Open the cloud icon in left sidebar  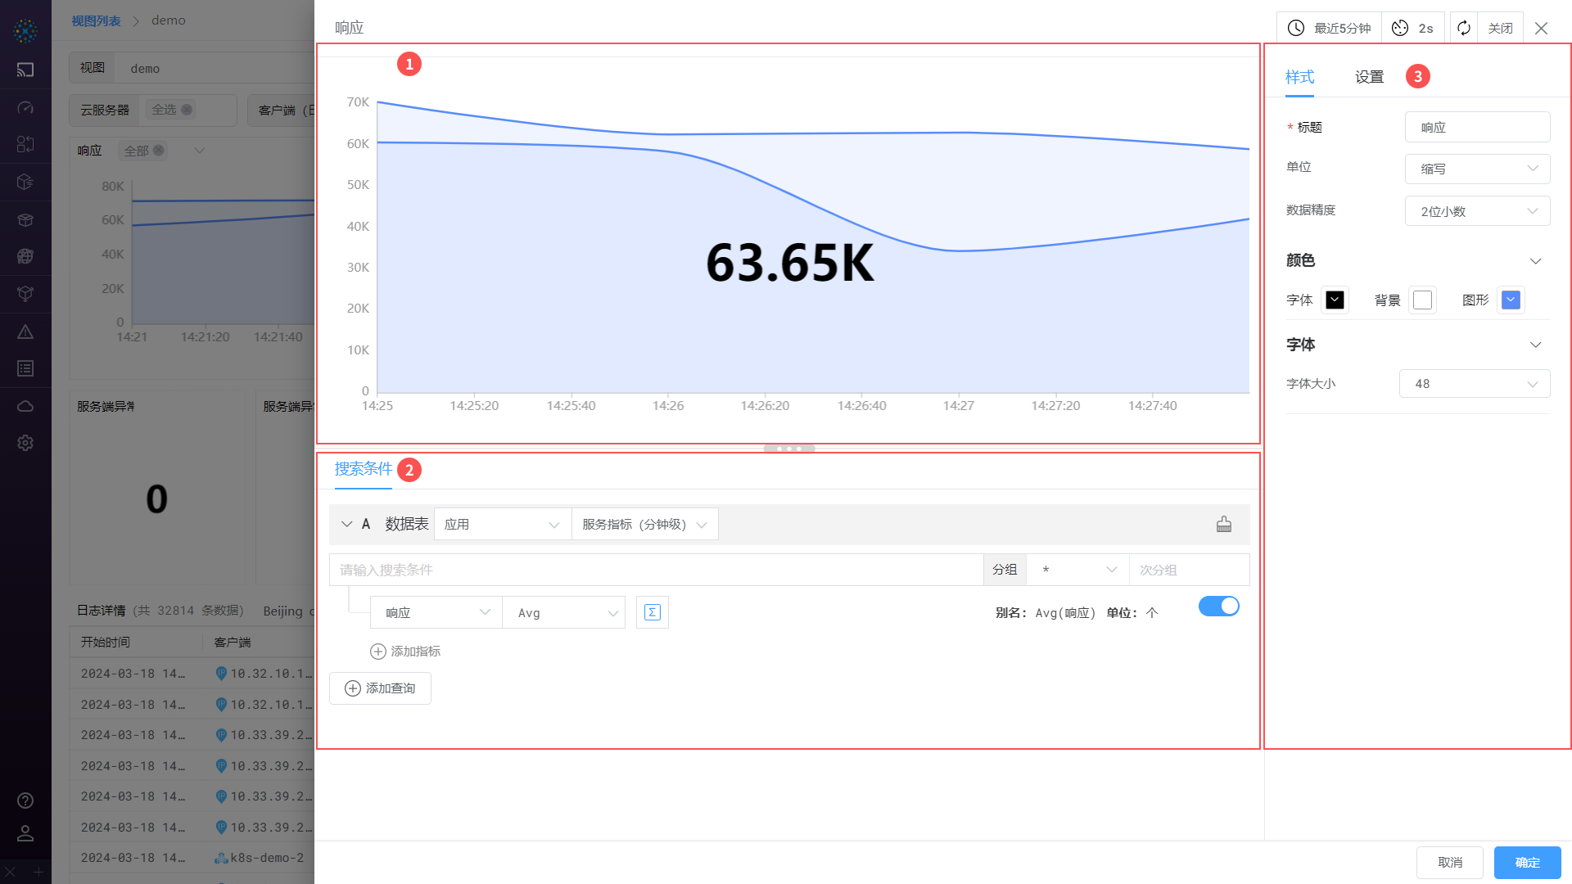tap(25, 406)
